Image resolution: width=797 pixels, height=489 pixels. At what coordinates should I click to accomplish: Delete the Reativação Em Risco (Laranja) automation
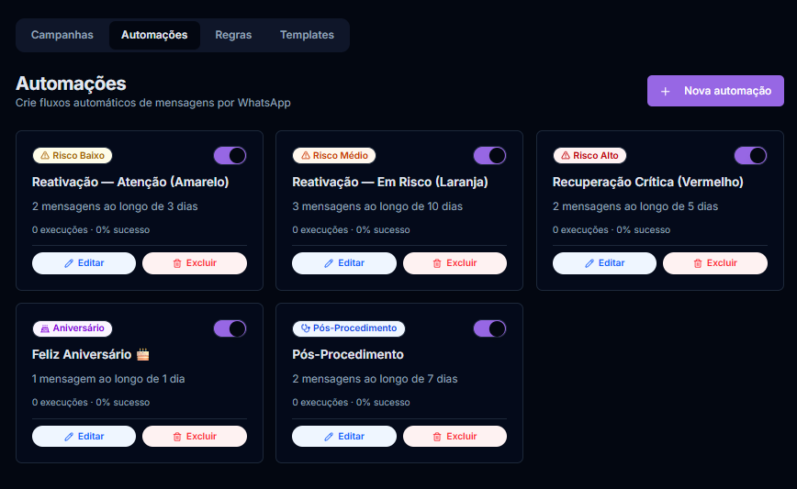pyautogui.click(x=455, y=263)
